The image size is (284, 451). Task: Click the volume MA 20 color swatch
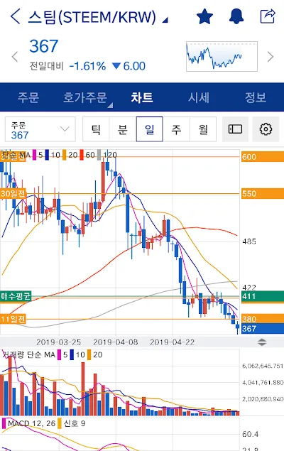tap(89, 355)
